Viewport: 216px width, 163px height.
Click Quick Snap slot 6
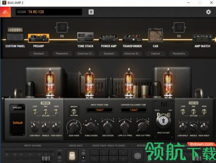[x=104, y=159]
